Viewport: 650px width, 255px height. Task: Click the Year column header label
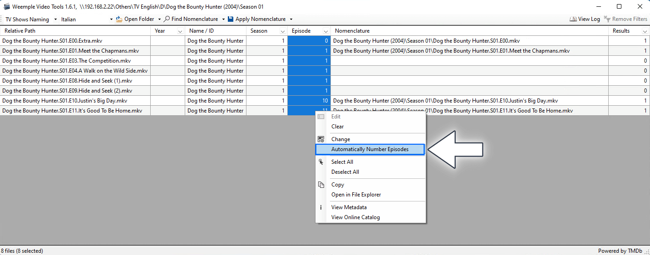point(160,31)
